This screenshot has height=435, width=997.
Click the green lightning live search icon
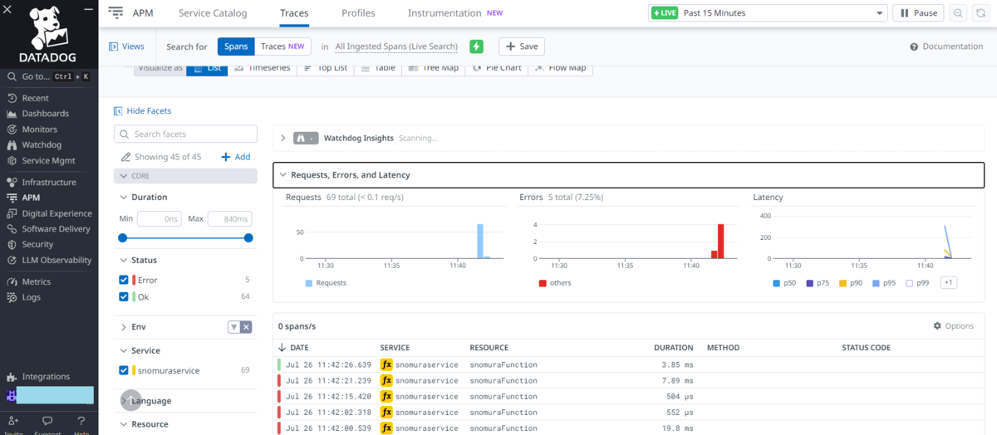tap(476, 46)
